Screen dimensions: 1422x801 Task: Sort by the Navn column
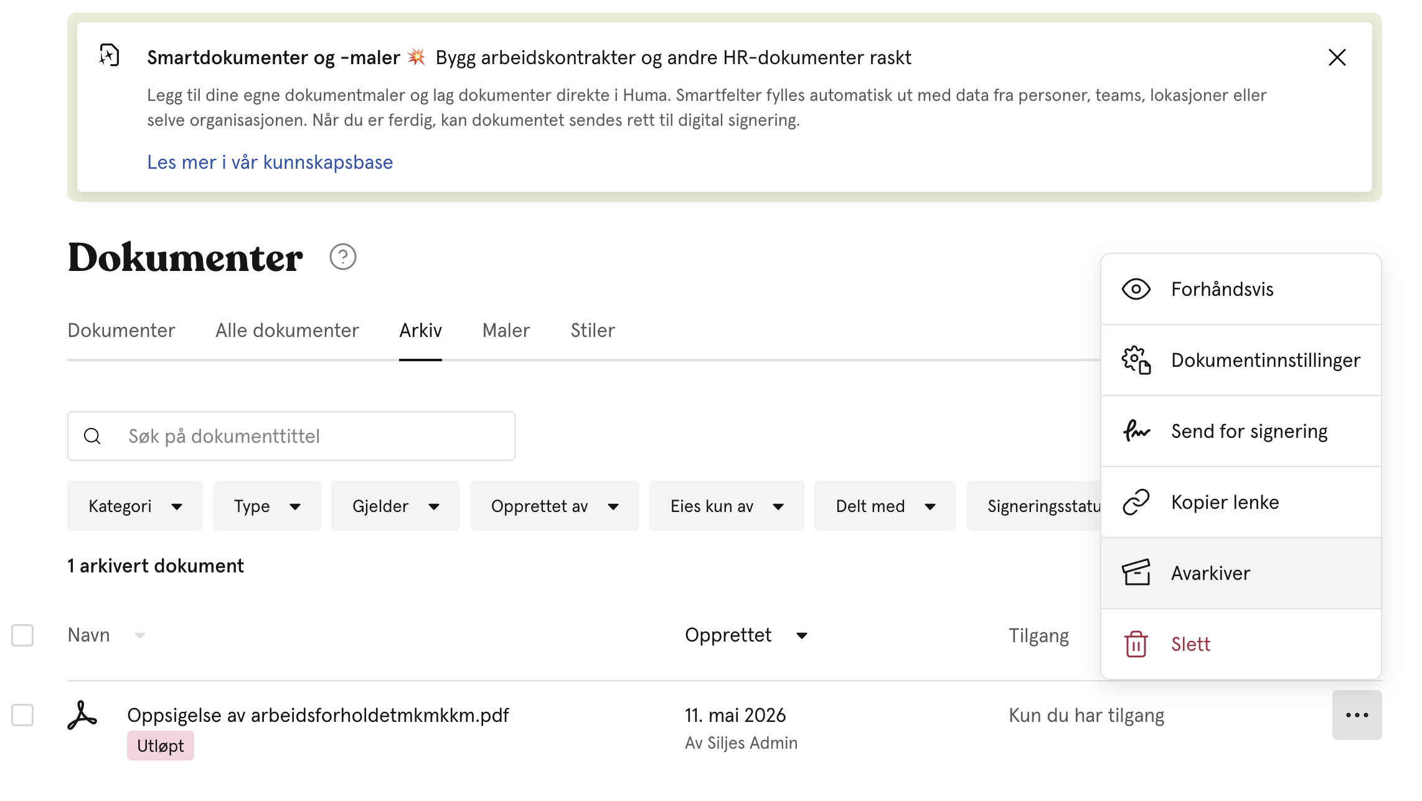tap(106, 635)
